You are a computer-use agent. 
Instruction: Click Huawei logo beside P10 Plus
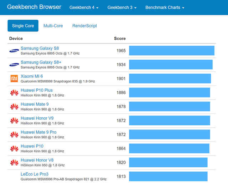(14, 93)
